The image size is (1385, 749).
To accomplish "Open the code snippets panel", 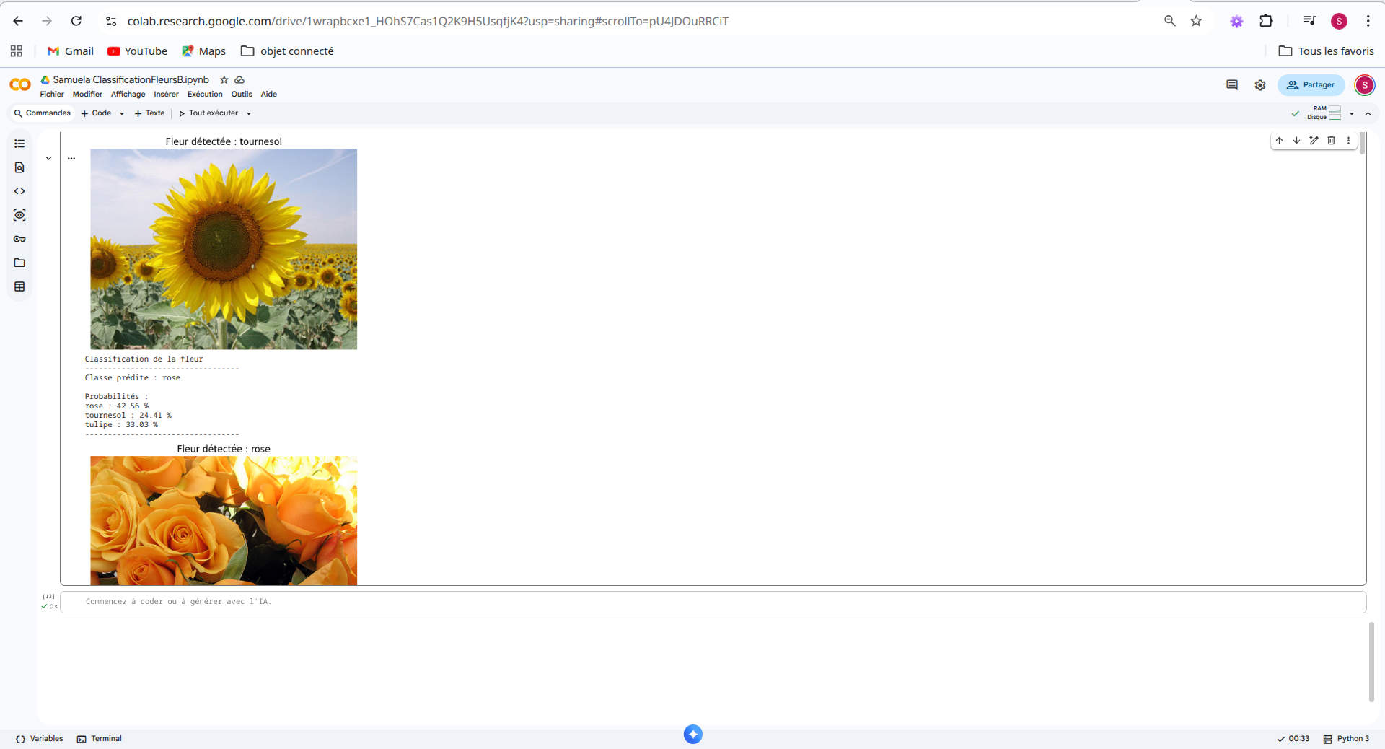I will (x=19, y=191).
